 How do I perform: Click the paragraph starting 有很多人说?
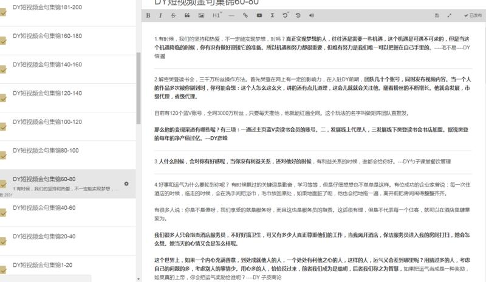click(x=312, y=214)
